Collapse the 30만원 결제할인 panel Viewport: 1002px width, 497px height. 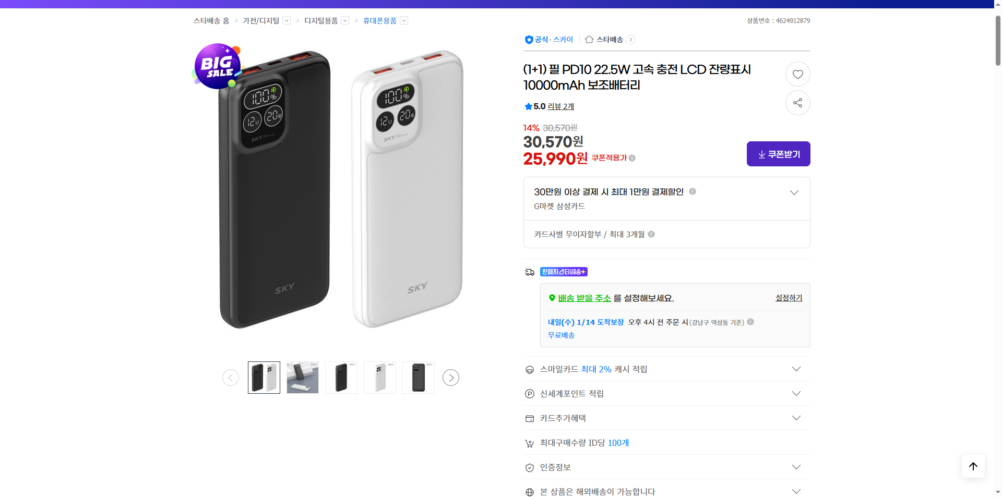click(794, 192)
